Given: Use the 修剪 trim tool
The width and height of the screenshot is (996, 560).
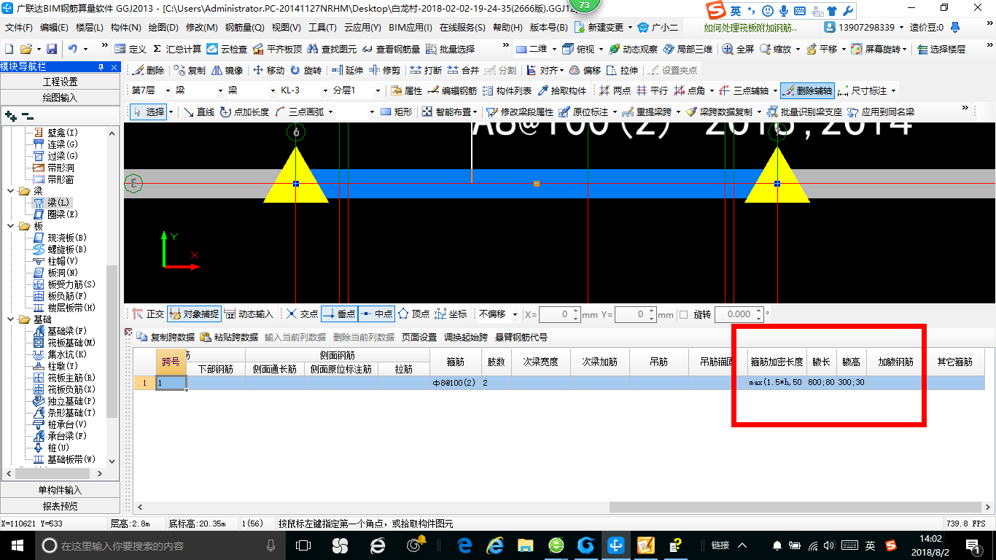Looking at the screenshot, I should click(384, 71).
